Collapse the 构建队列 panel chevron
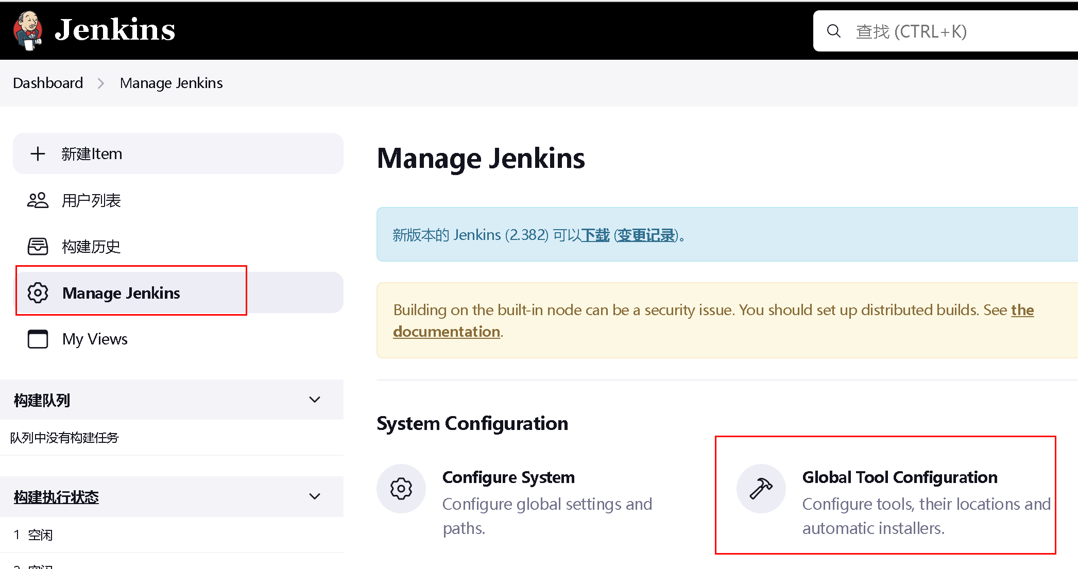This screenshot has height=569, width=1078. click(x=315, y=400)
